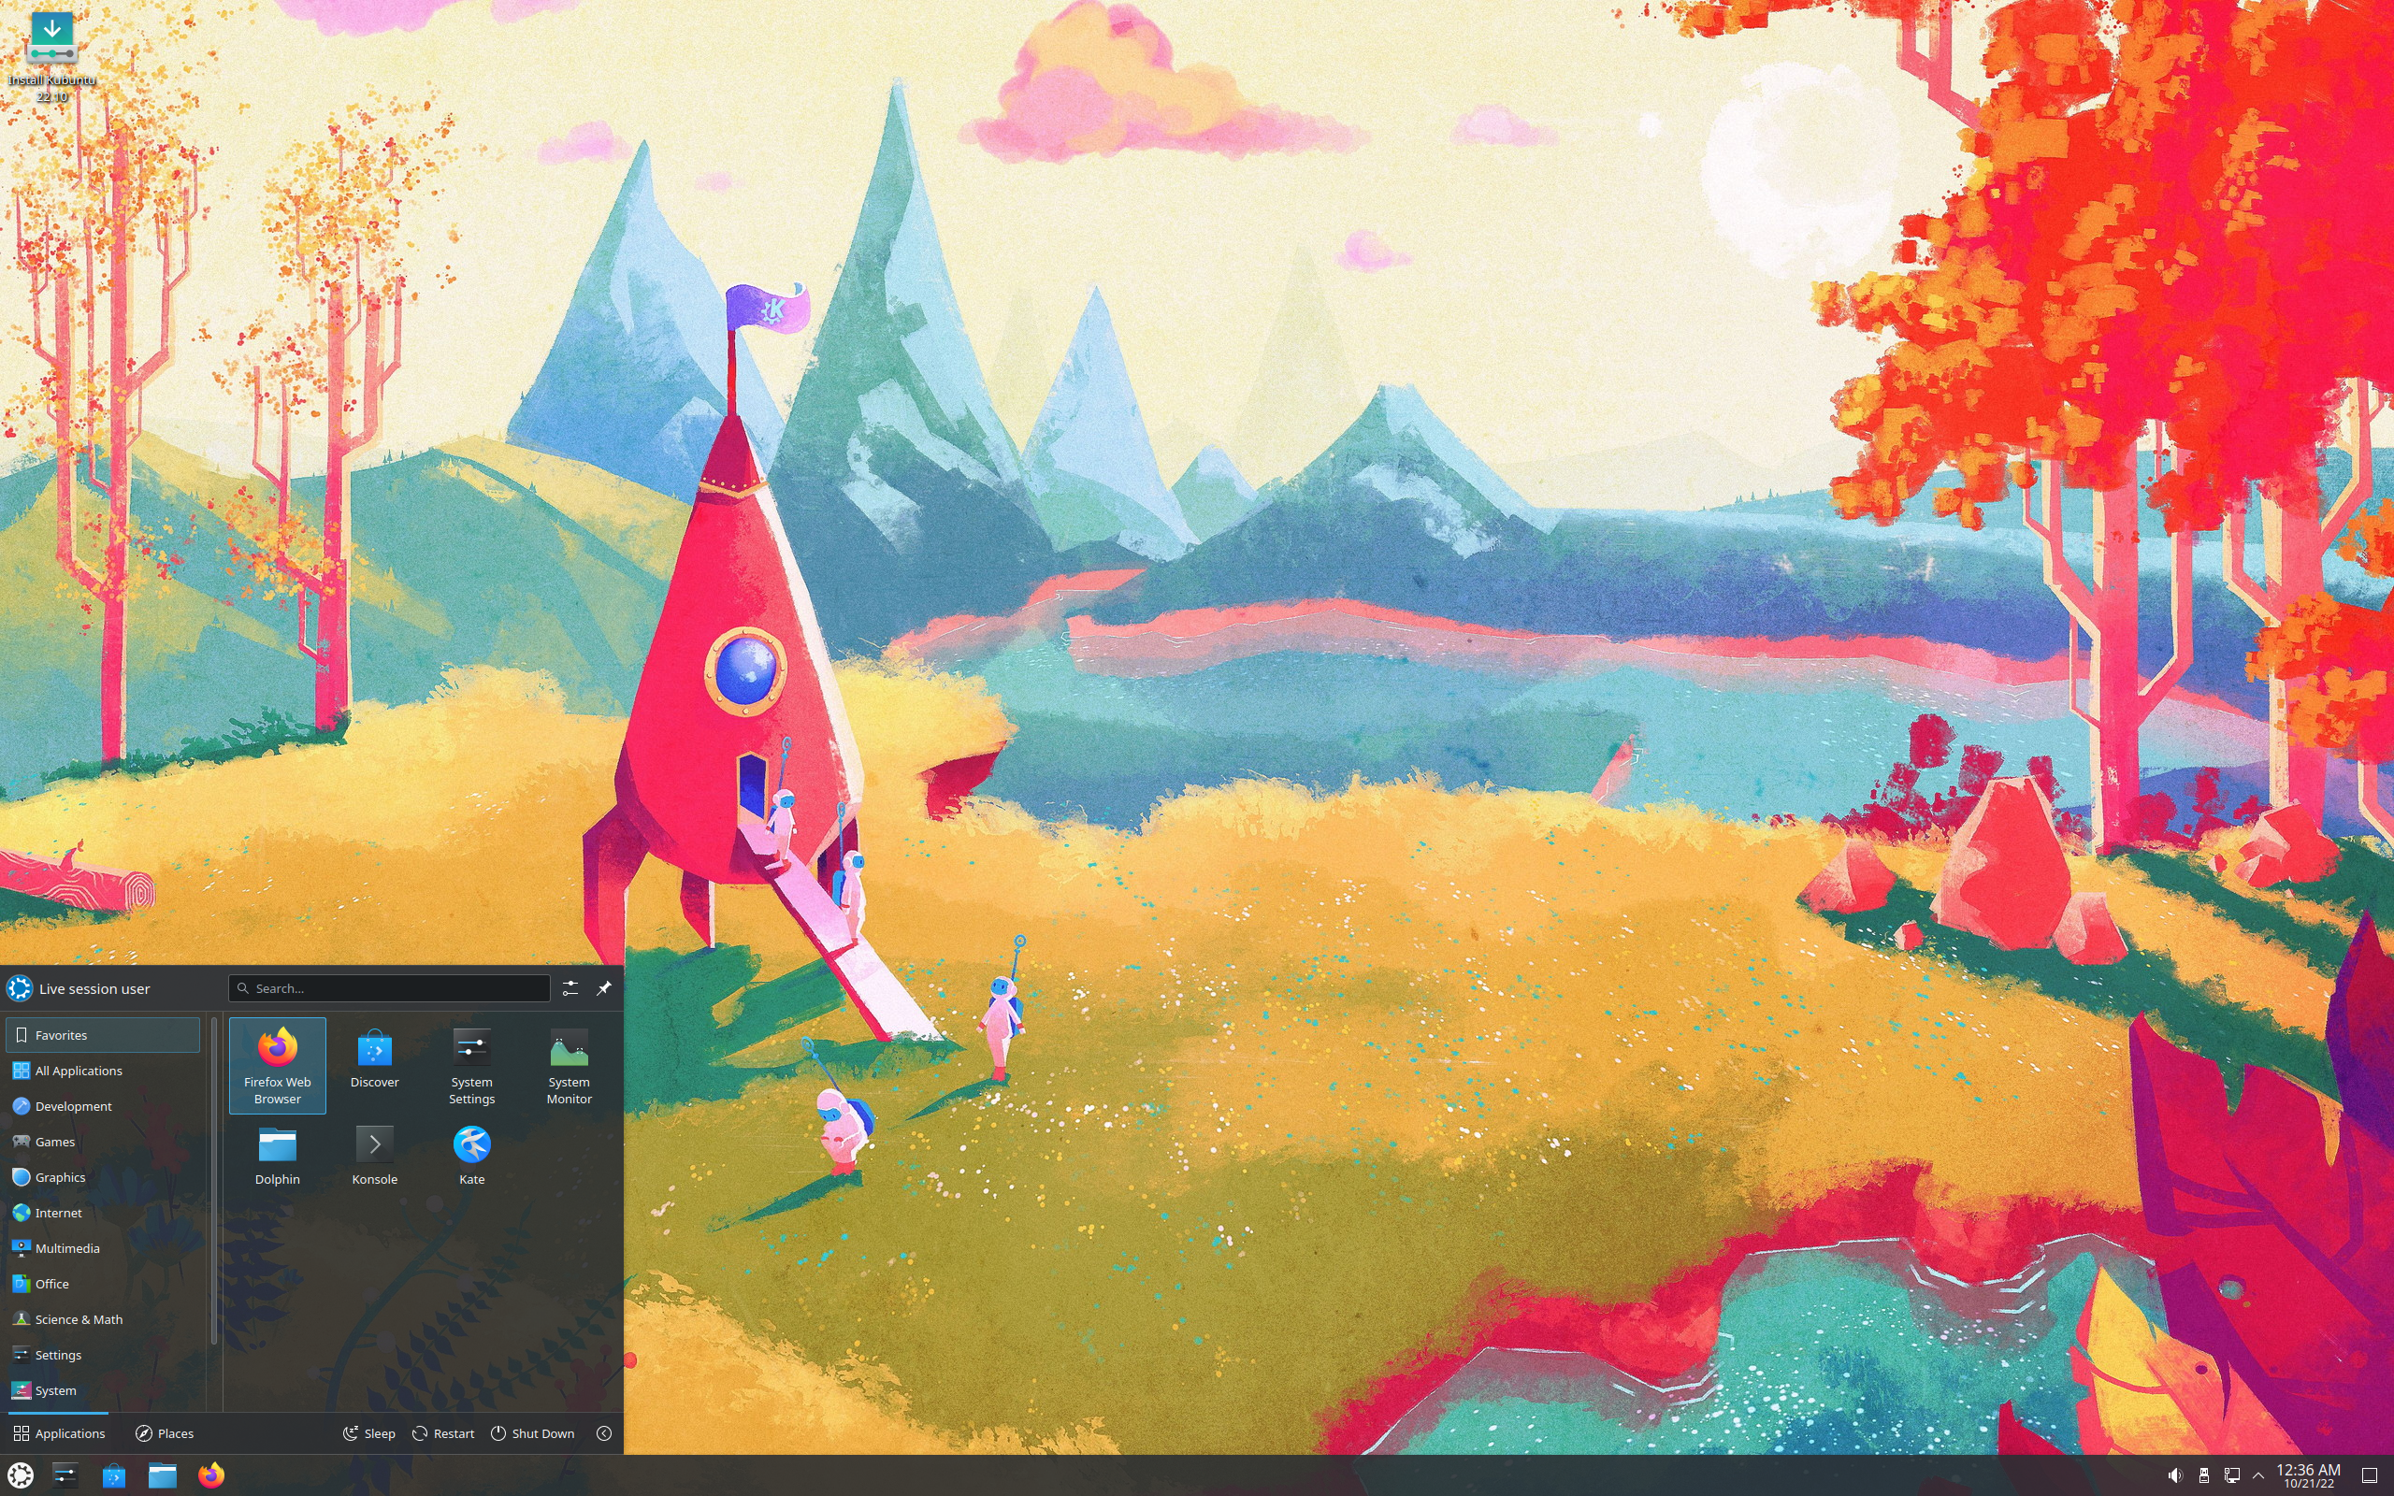
Task: Pin the launcher menu open
Action: pos(603,987)
